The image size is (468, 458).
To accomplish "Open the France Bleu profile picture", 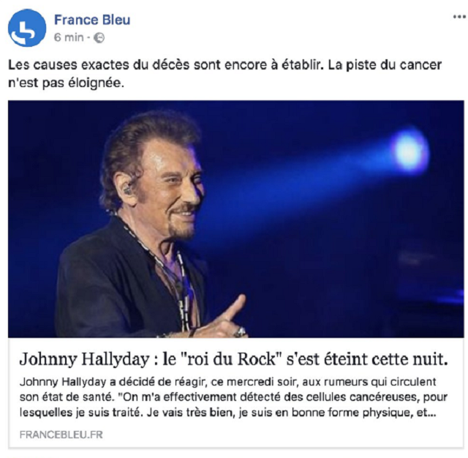I will click(27, 28).
